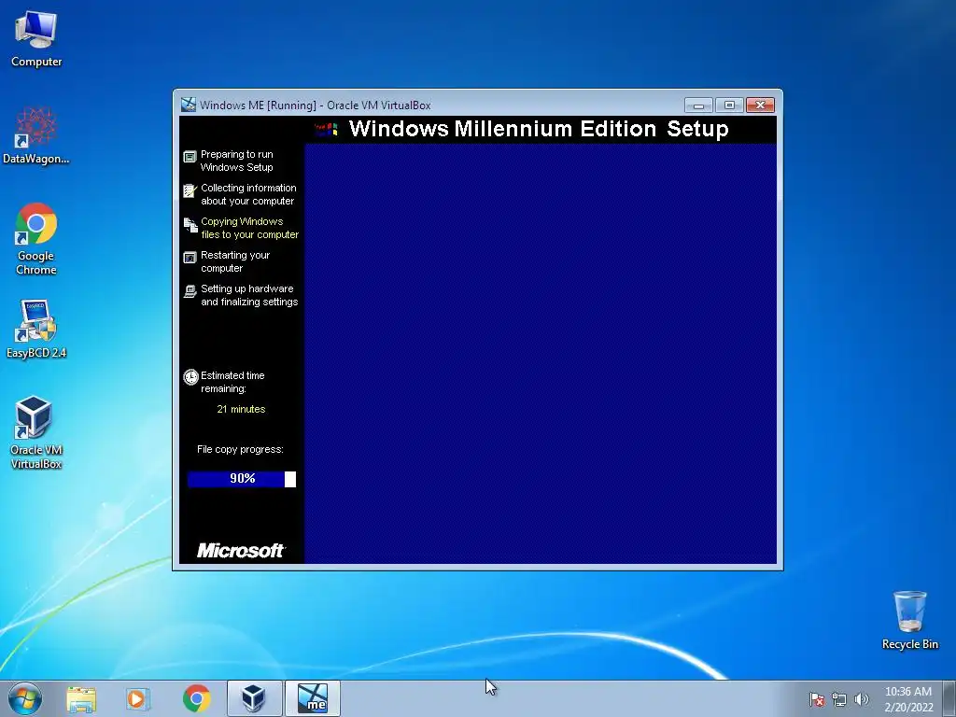Click the '21 minutes' remaining time text
956x717 pixels.
[241, 409]
